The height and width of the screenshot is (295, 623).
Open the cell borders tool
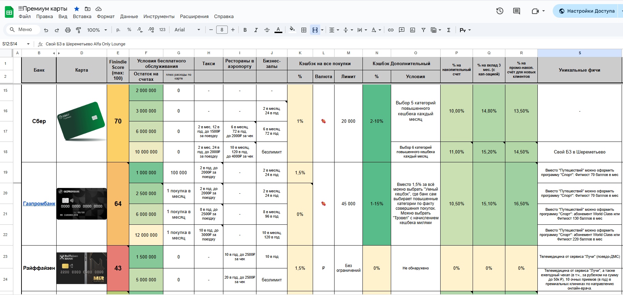[x=304, y=30]
